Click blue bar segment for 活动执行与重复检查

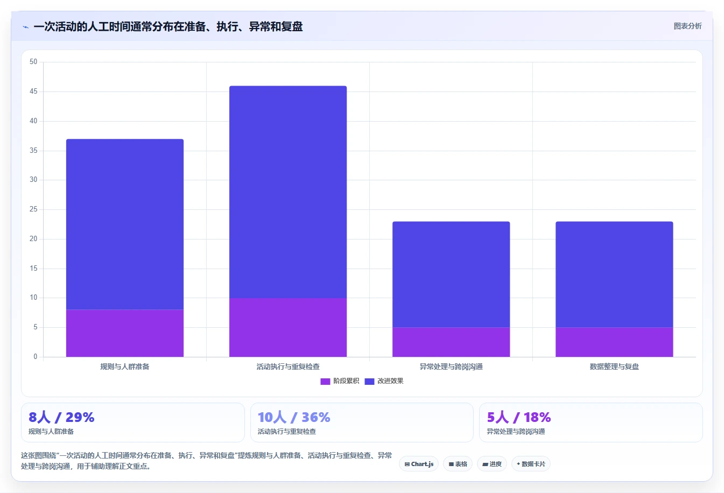tap(288, 192)
